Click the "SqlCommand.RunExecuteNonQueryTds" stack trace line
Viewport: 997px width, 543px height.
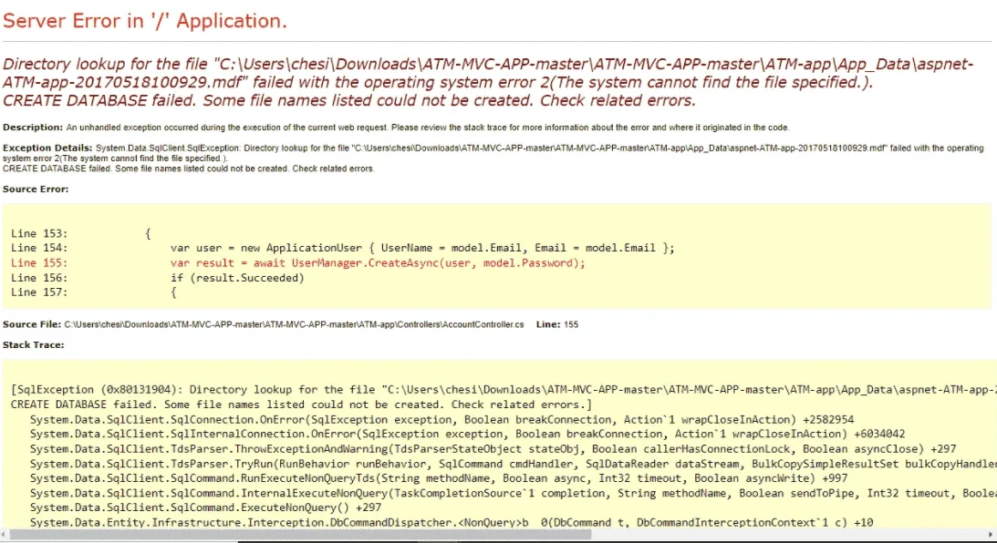439,478
